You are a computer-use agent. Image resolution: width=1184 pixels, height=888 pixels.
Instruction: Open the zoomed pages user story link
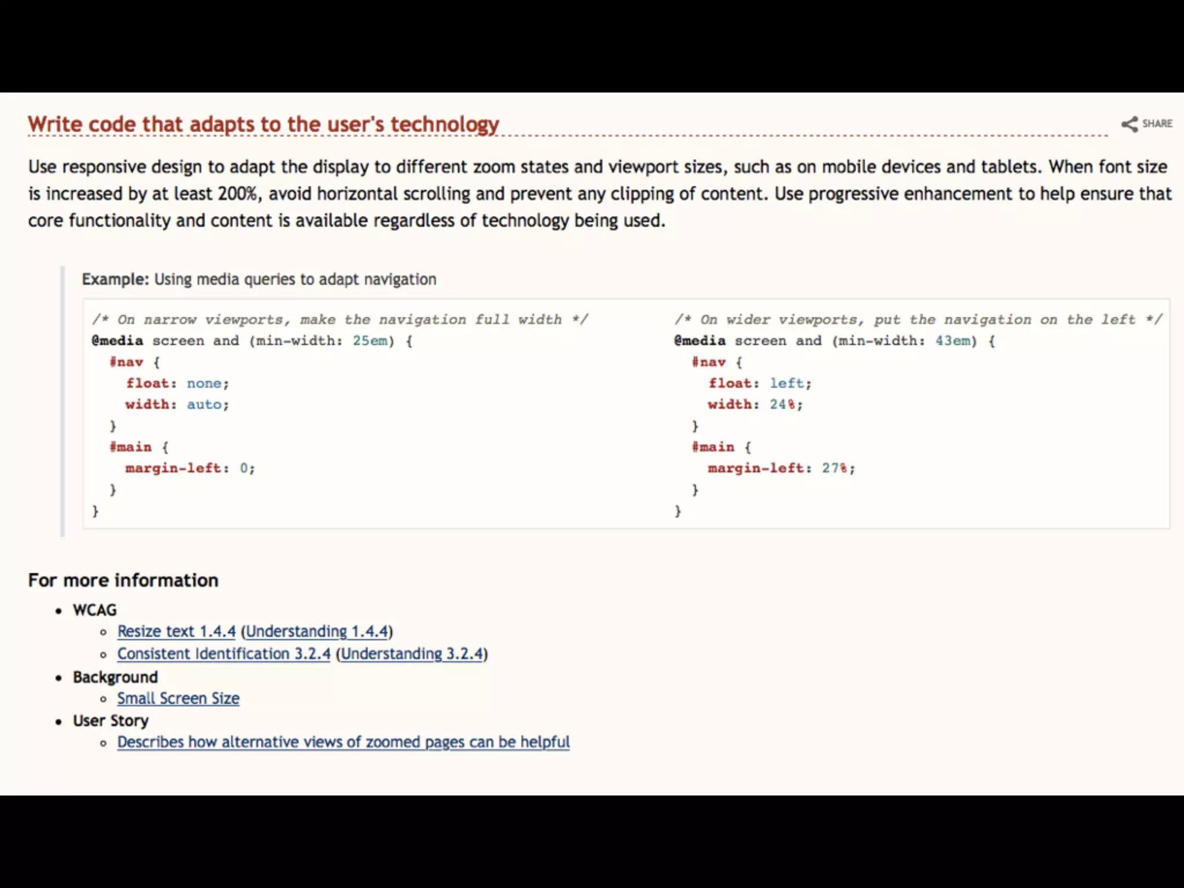pos(343,742)
